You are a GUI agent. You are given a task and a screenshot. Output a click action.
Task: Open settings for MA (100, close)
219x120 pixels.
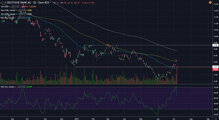point(23,10)
